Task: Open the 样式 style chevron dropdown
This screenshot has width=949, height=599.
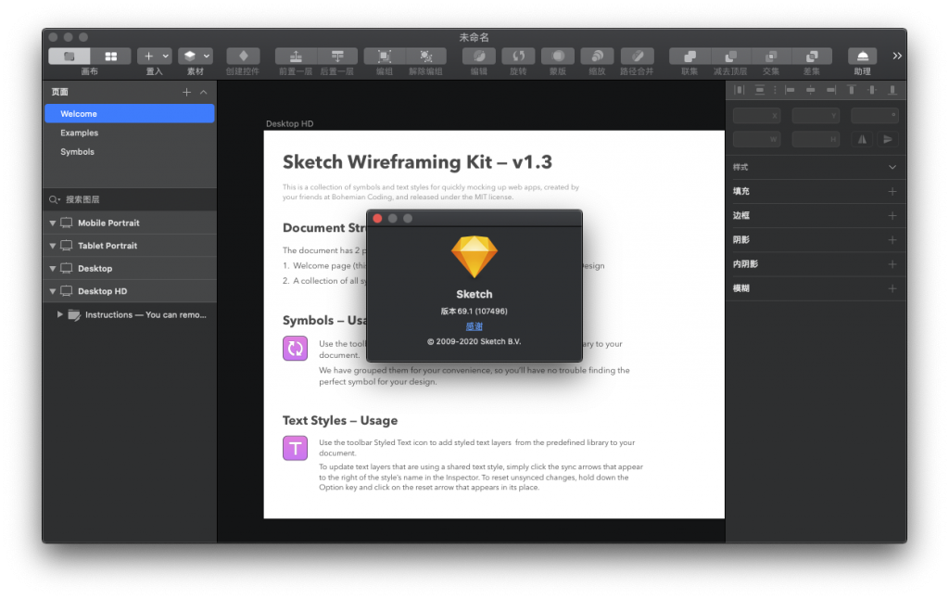Action: click(x=892, y=167)
